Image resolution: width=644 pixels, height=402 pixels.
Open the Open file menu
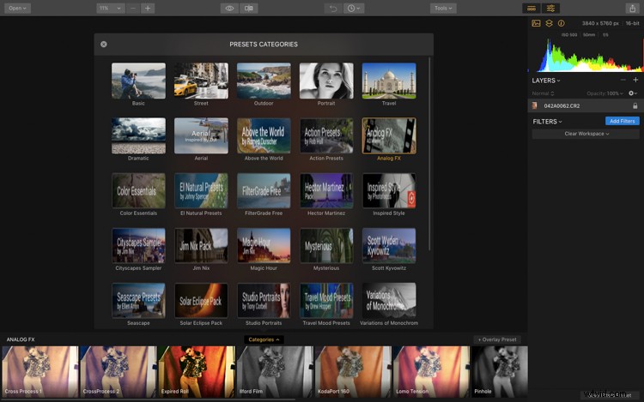coord(17,9)
